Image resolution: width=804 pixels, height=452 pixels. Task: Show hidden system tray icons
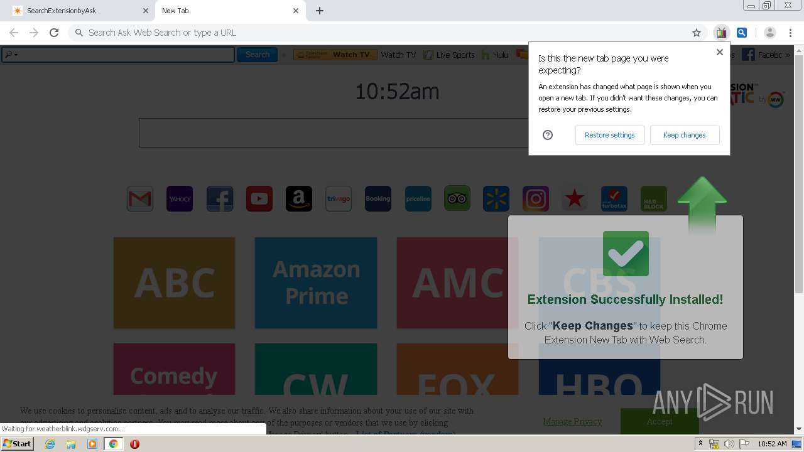[700, 444]
